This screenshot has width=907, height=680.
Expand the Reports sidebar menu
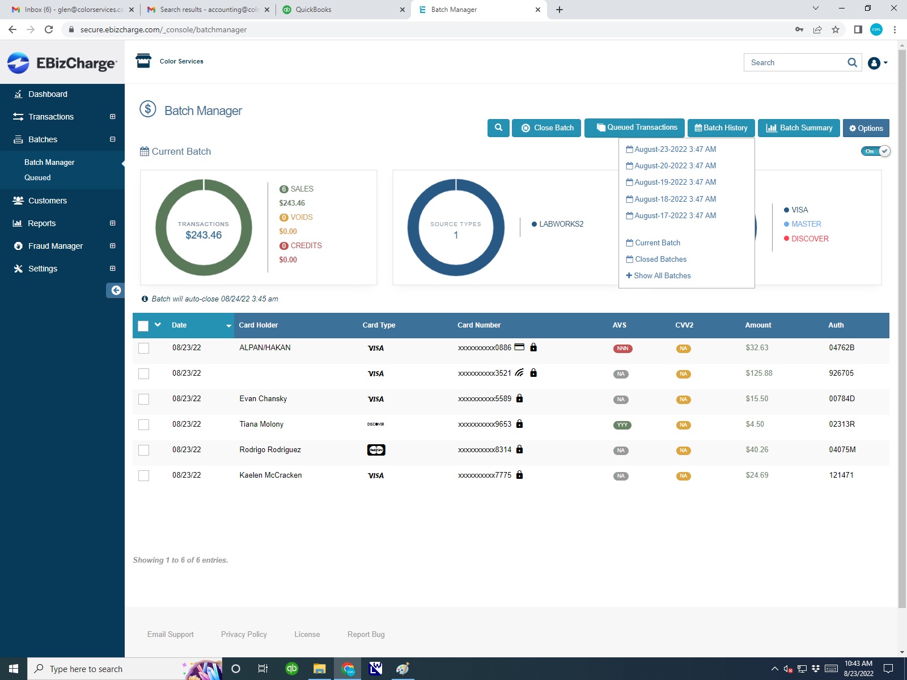[112, 223]
